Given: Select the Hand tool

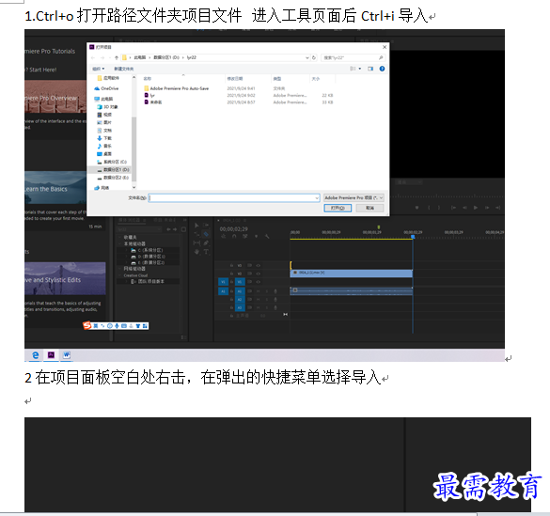Looking at the screenshot, I should click(x=196, y=252).
